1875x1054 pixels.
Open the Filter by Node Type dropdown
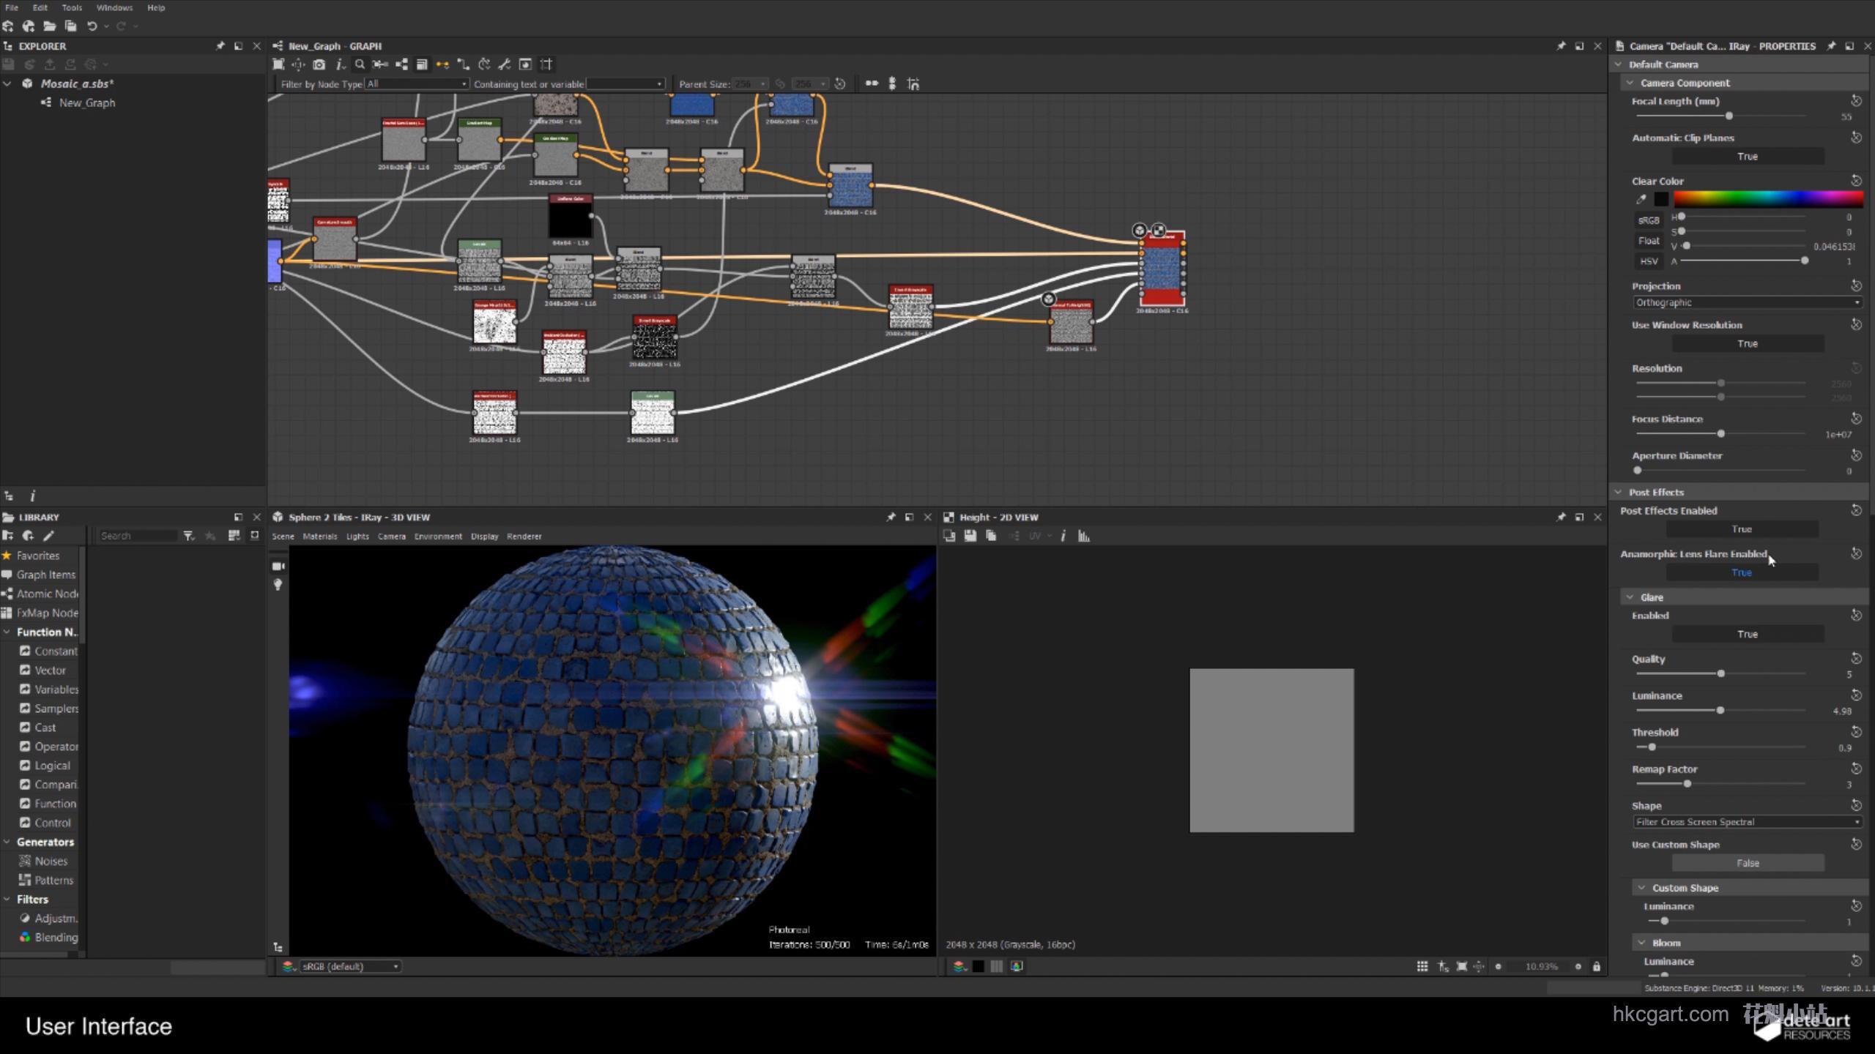click(417, 84)
